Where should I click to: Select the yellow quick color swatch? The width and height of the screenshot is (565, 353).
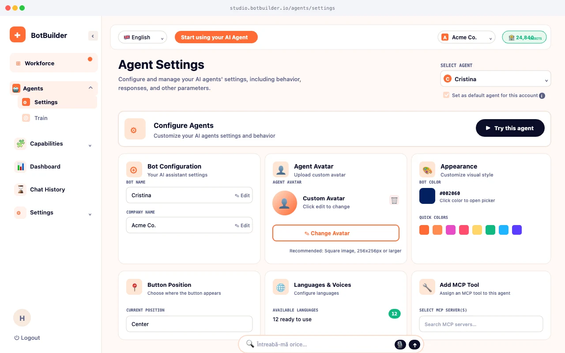pos(477,230)
